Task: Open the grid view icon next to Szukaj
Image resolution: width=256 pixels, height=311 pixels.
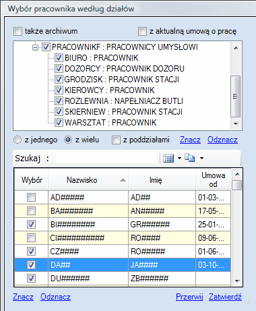Action: tap(168, 158)
